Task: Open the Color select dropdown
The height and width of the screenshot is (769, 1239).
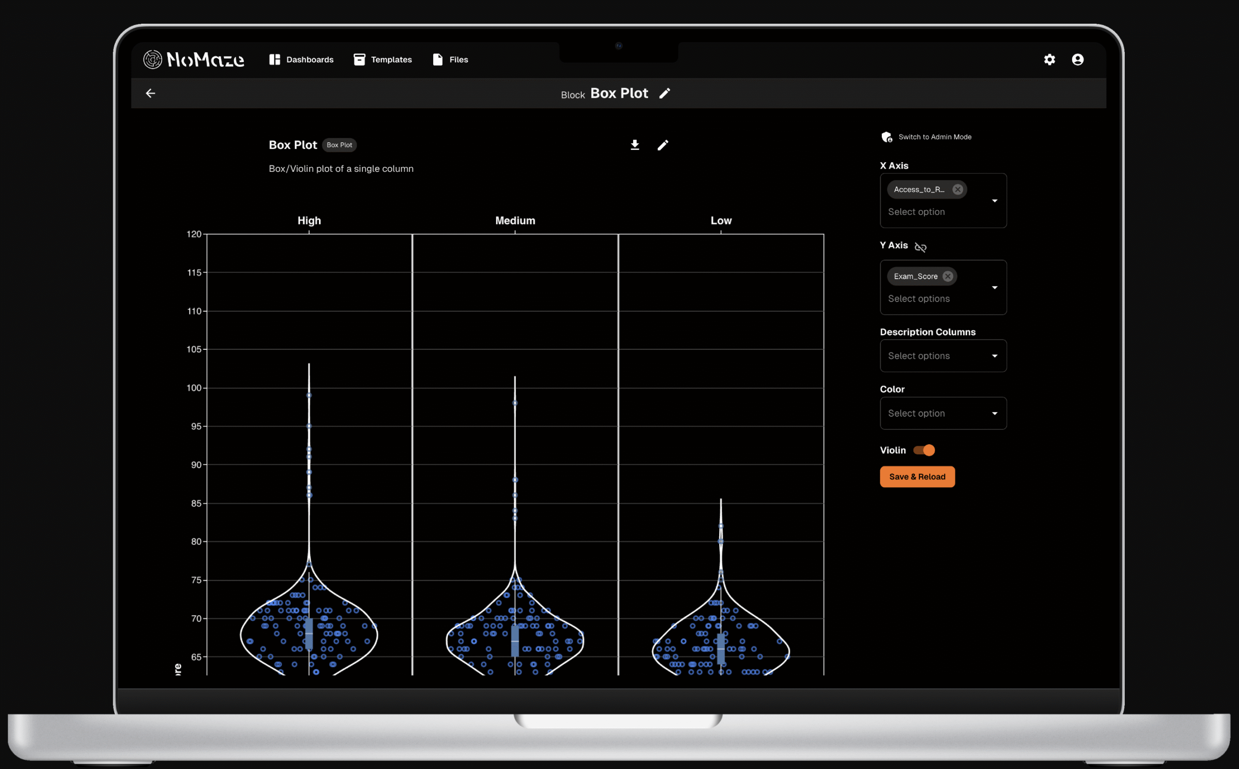Action: click(942, 413)
